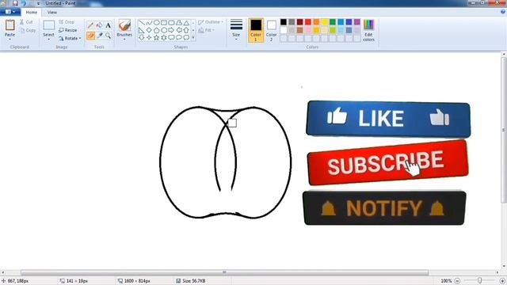Select the Fill with color bucket tool

[x=99, y=25]
